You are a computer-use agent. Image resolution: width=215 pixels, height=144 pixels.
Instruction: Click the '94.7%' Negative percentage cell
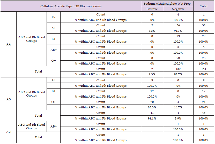point(178,31)
